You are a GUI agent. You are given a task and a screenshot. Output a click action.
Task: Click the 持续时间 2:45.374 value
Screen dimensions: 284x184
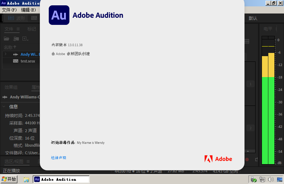click(x=32, y=115)
